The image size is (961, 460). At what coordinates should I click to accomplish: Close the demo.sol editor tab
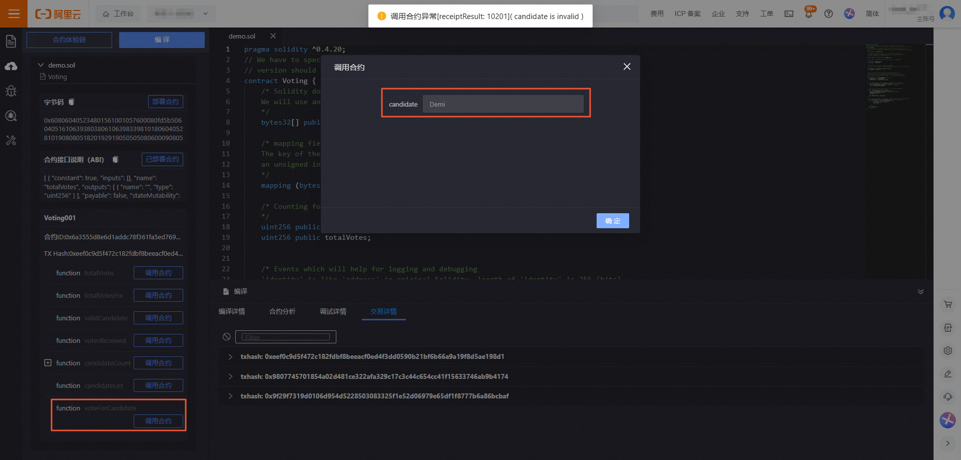273,36
